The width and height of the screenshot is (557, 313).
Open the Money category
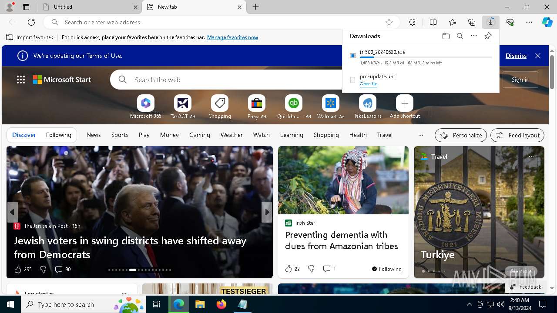[x=169, y=135]
